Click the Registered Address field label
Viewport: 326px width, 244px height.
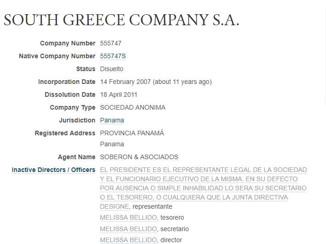point(65,133)
